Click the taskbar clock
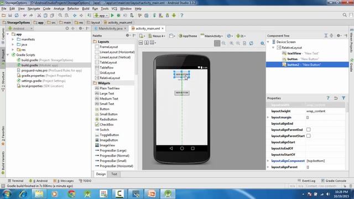354x199 pixels. tap(341, 194)
